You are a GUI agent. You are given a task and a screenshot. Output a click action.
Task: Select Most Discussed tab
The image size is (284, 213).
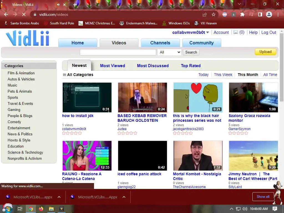point(153,65)
